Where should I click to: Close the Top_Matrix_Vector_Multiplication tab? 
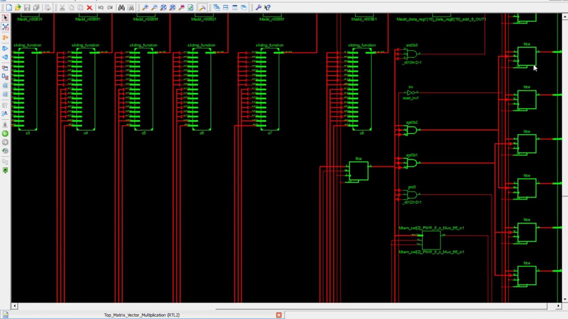pos(279,315)
